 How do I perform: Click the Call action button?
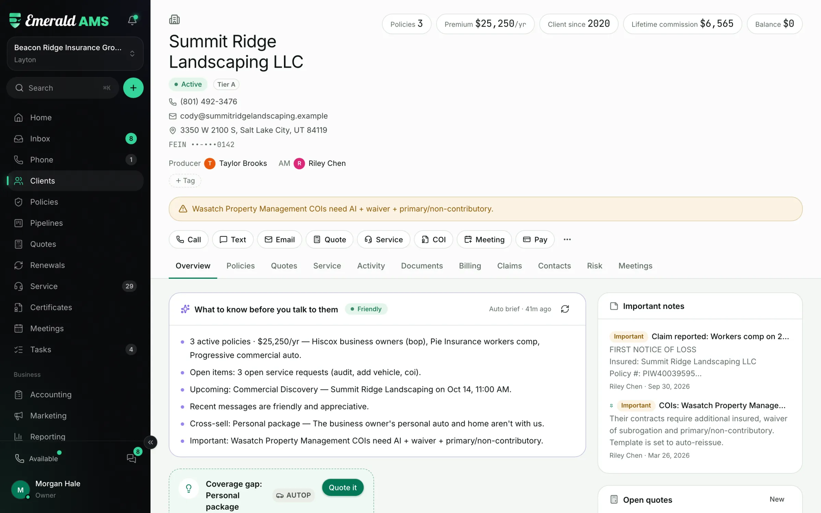point(188,239)
